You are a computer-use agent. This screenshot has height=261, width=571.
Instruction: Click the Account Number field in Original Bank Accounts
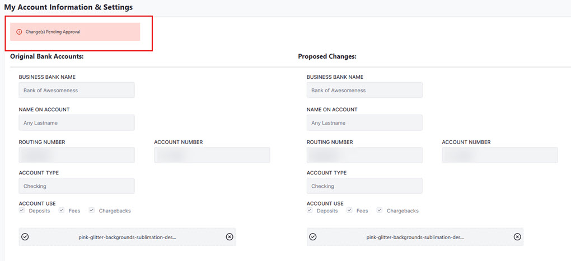(212, 155)
